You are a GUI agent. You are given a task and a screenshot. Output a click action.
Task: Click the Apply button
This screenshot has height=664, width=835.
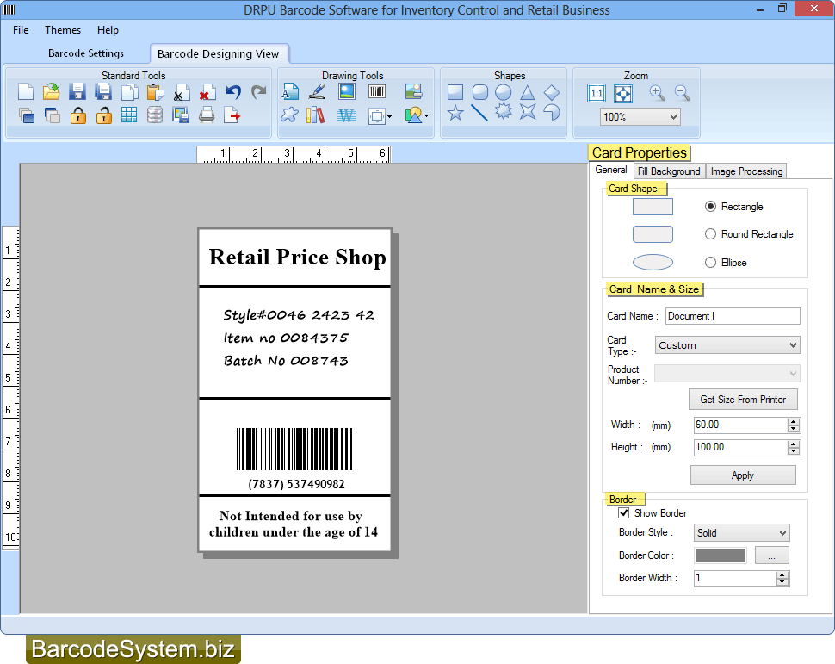tap(743, 475)
